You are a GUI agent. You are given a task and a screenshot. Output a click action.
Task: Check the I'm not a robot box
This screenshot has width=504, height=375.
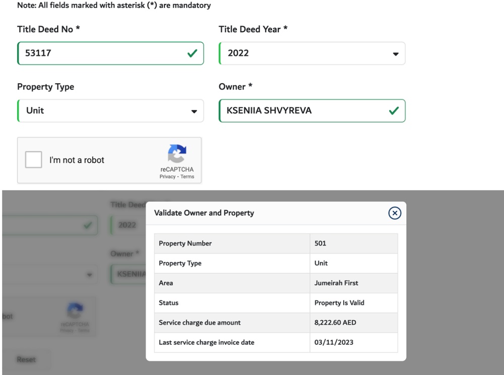click(x=34, y=160)
